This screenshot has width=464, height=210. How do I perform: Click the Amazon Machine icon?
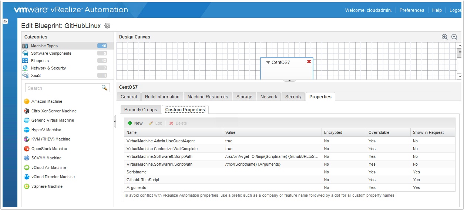tap(27, 101)
